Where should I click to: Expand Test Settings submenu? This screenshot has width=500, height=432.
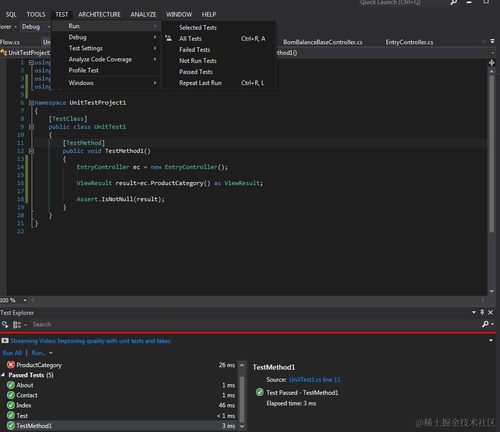click(x=106, y=48)
